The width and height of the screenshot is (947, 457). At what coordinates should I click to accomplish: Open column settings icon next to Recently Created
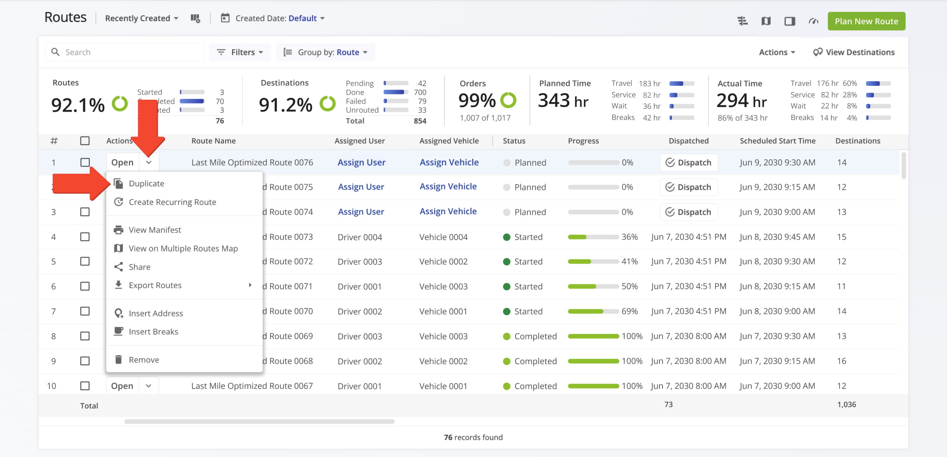click(x=195, y=18)
